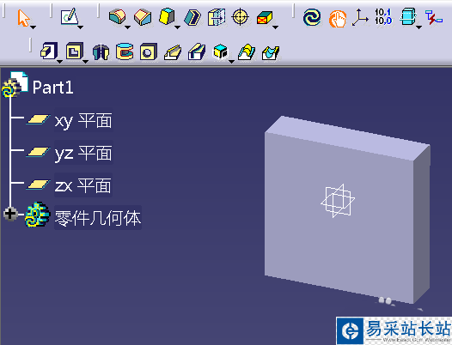452x345 pixels.
Task: Select the xy 平面 tree item
Action: click(x=83, y=121)
